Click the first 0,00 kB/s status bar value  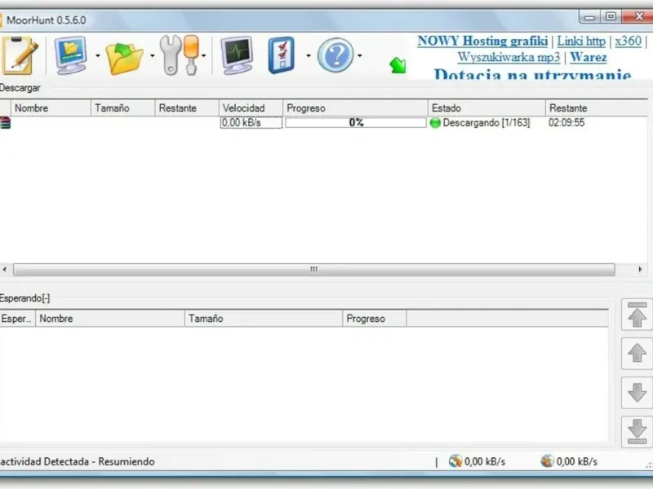[x=484, y=461]
